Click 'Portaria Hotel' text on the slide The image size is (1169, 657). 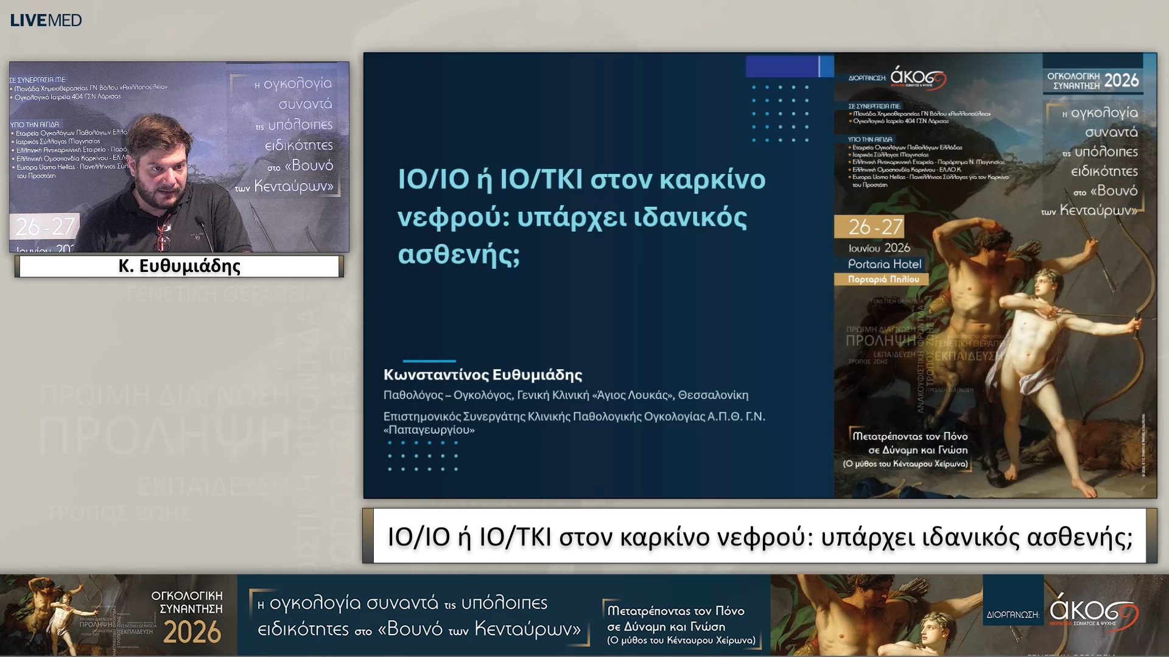[884, 264]
